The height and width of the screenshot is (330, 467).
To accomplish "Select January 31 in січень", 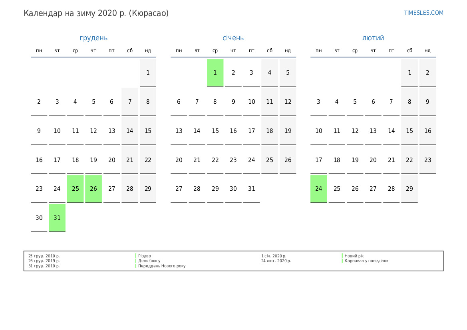I will (x=251, y=189).
